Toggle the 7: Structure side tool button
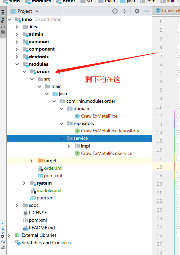The image size is (180, 255). coord(3,234)
